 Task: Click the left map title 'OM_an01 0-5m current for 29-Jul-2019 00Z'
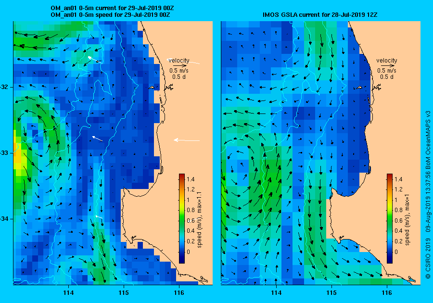(x=112, y=8)
